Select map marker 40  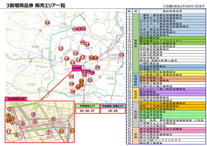(x=71, y=76)
